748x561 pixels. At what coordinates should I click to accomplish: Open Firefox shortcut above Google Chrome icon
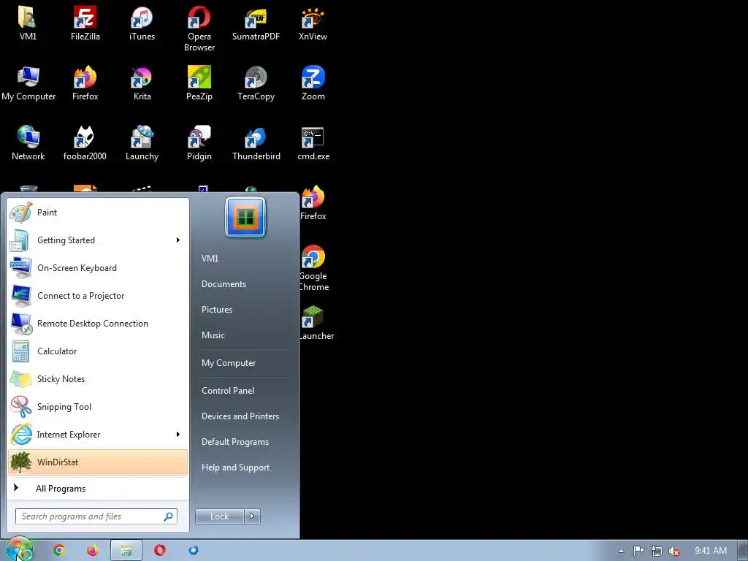click(x=313, y=203)
